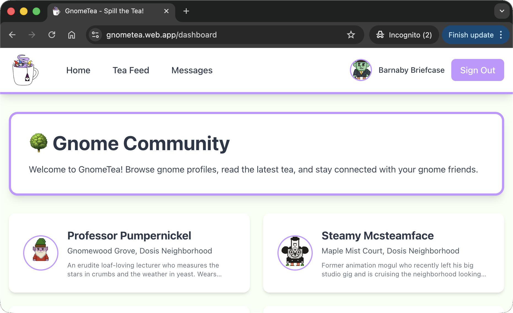Open Professor Pumpernickel's profile card
Screen dimensions: 513x313
click(129, 253)
